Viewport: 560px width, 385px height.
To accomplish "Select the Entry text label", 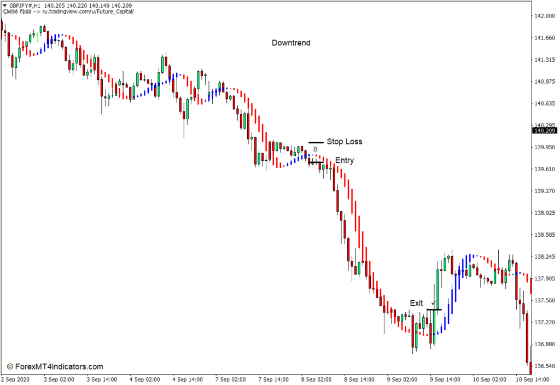I will [345, 160].
